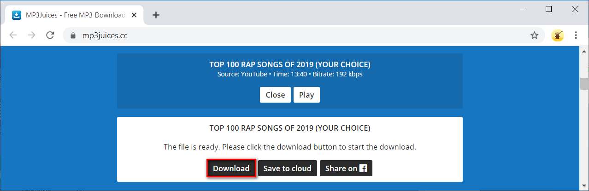The width and height of the screenshot is (589, 191).
Task: Bookmark this page with the star icon
Action: [x=534, y=35]
